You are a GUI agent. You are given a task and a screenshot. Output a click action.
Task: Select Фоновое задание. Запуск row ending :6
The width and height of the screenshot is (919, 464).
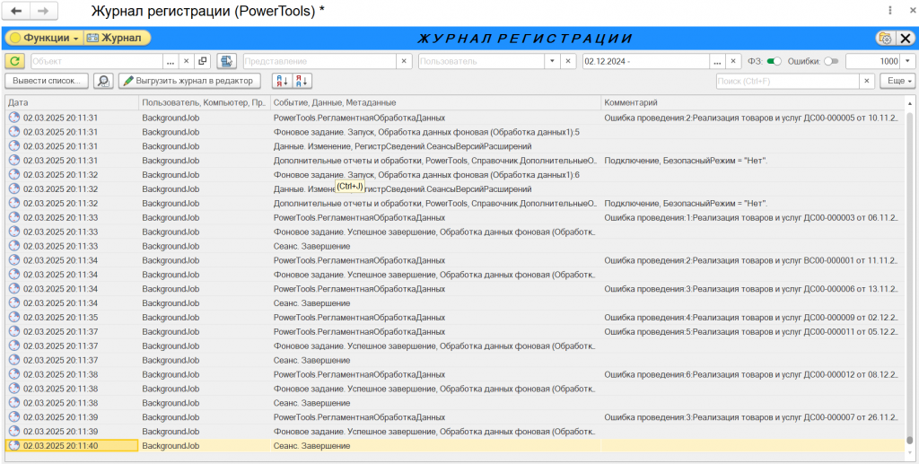point(455,175)
